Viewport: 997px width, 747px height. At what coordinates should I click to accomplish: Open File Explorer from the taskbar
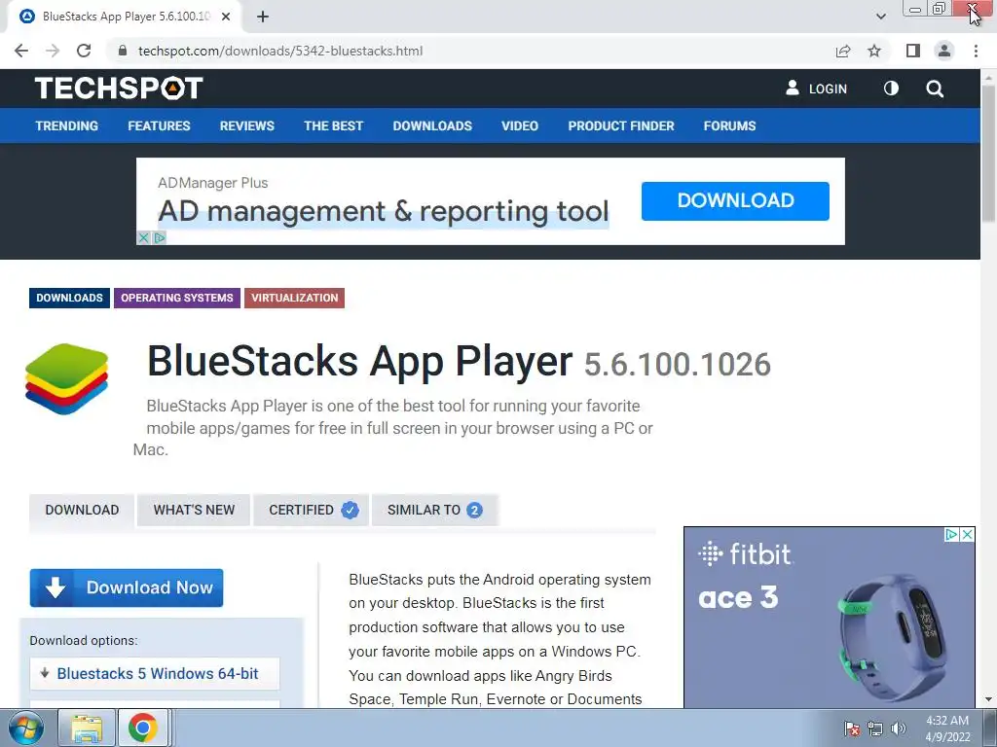pyautogui.click(x=87, y=728)
